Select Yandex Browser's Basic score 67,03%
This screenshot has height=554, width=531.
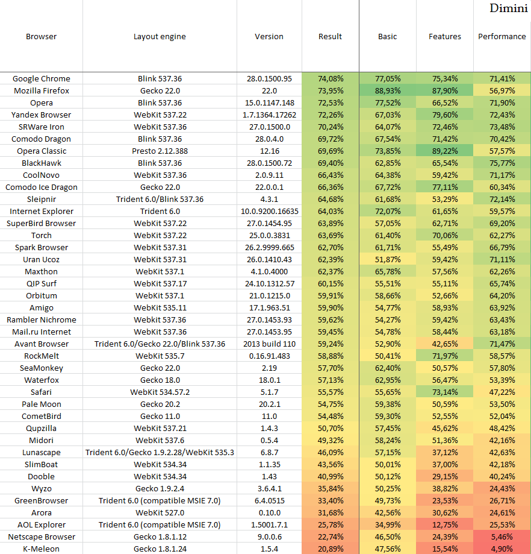coord(387,115)
